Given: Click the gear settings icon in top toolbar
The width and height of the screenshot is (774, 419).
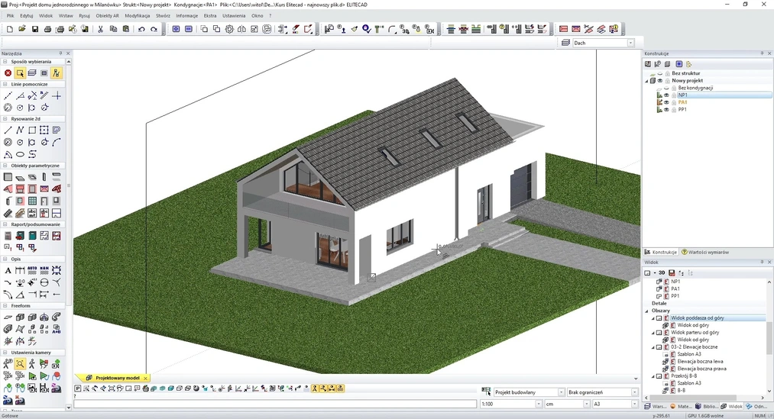Looking at the screenshot, I should (229, 30).
